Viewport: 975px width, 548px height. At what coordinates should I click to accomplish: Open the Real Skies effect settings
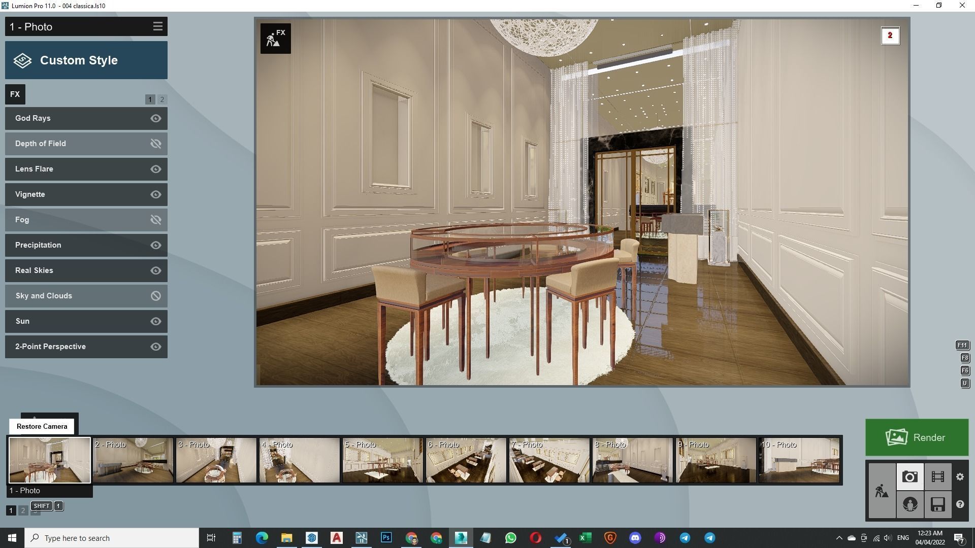[x=86, y=270]
